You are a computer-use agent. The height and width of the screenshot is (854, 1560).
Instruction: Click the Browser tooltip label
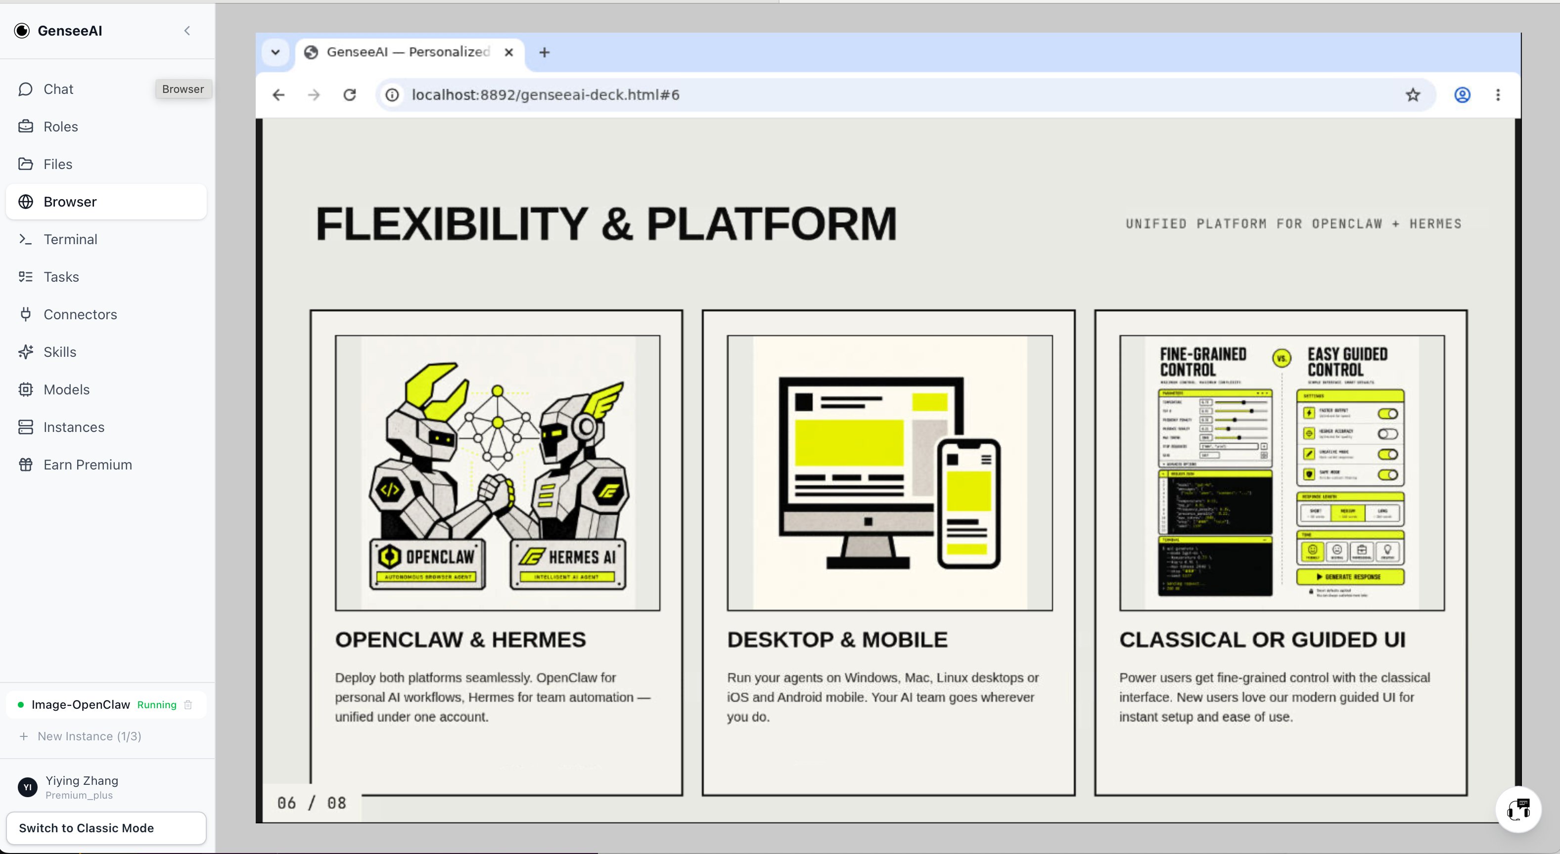(183, 89)
